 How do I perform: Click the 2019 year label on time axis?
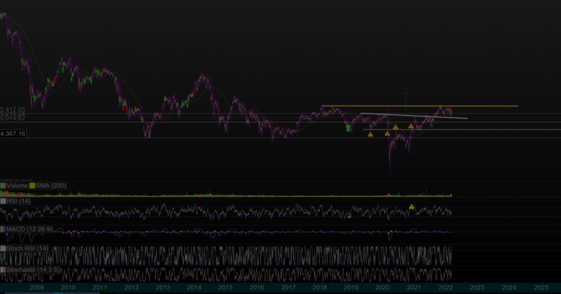coord(351,288)
